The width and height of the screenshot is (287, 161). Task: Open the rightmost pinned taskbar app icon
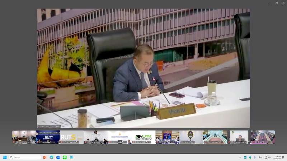(71, 157)
